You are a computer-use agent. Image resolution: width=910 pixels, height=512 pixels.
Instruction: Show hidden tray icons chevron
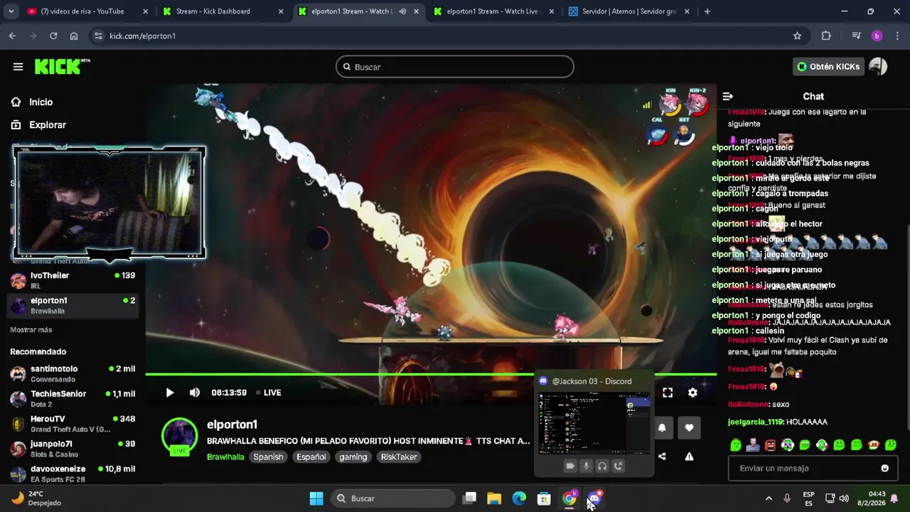pyautogui.click(x=769, y=498)
